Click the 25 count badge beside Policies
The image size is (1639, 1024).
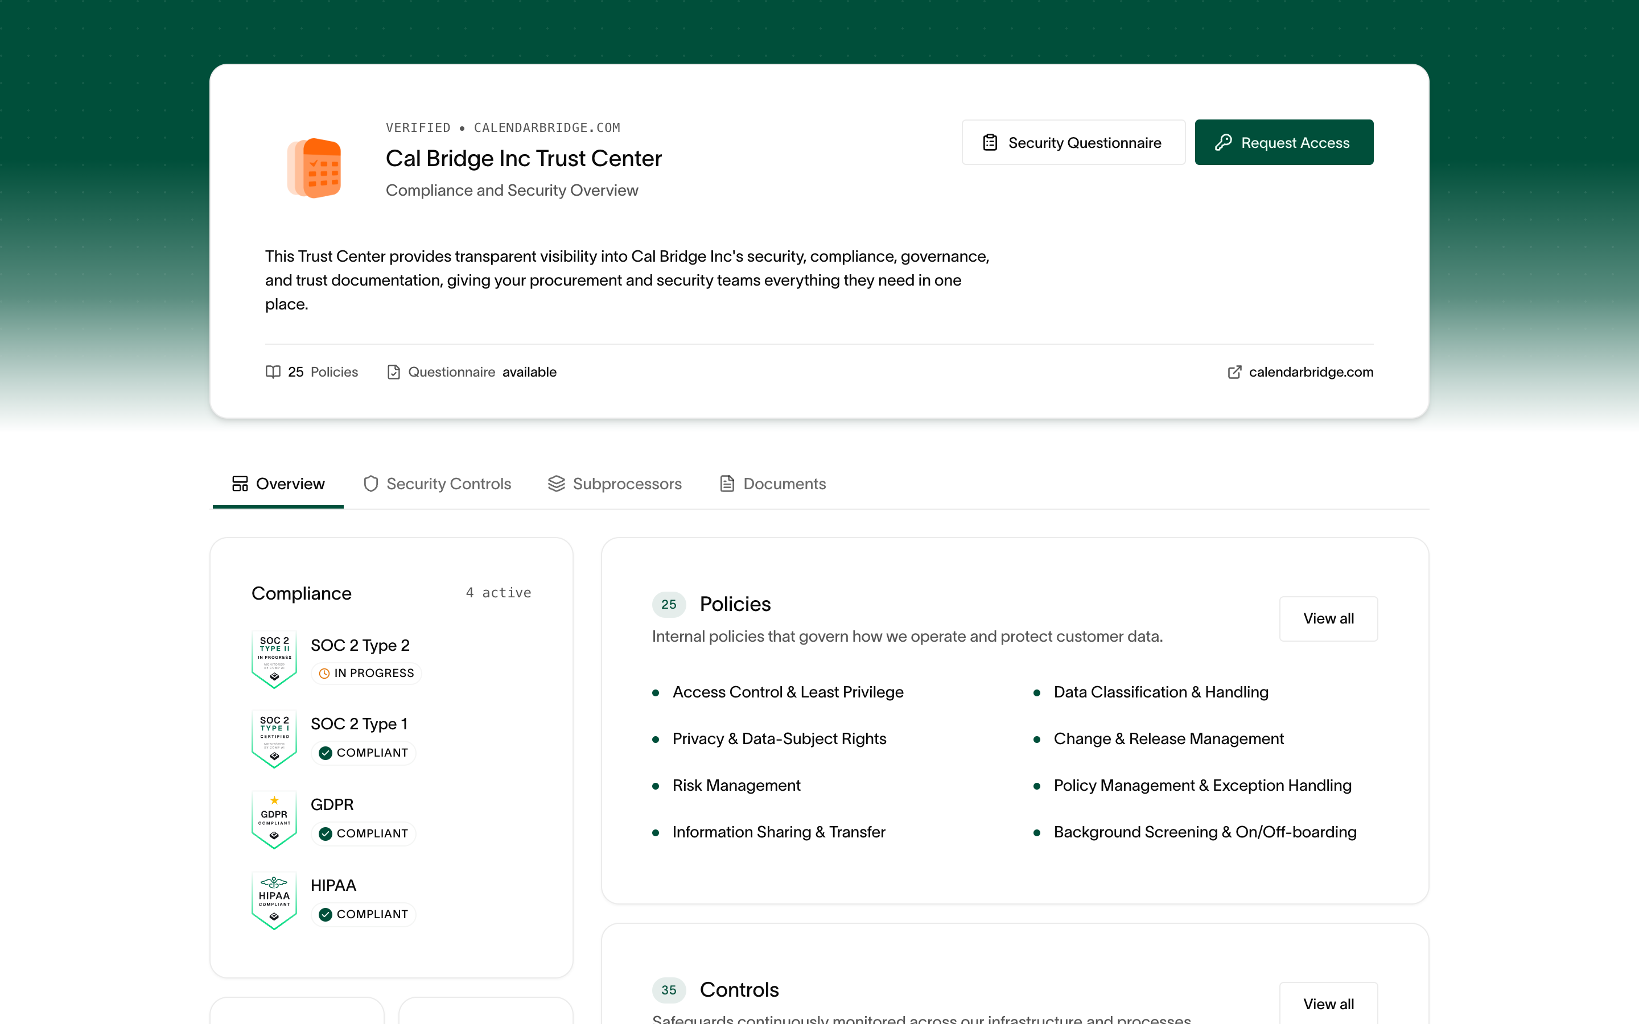669,604
